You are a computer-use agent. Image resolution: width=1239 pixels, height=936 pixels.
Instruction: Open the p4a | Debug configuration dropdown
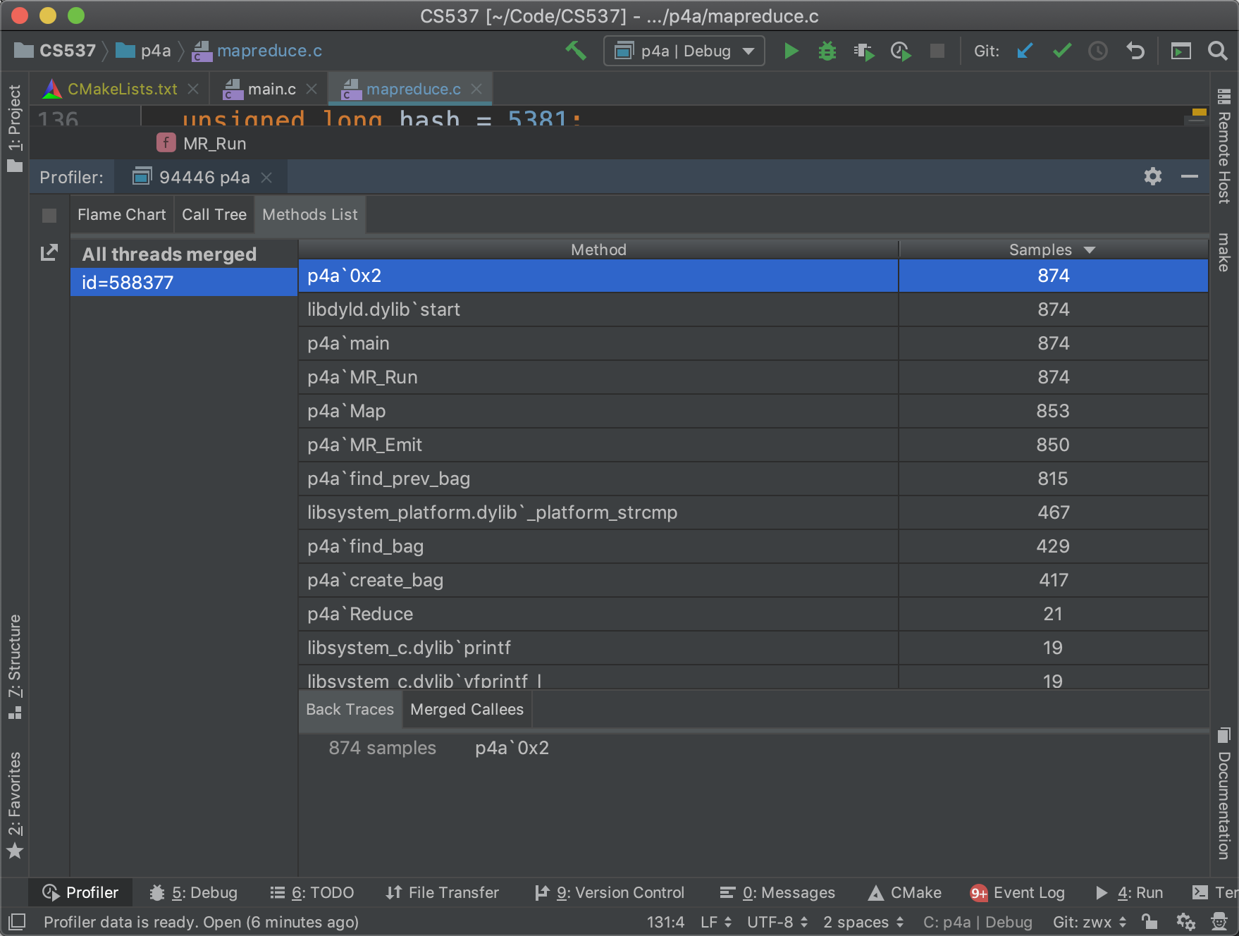tap(684, 51)
